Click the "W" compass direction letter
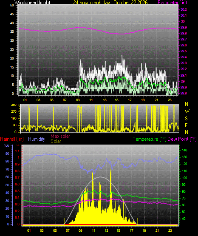The height and width of the screenshot is (236, 198). coord(187,111)
